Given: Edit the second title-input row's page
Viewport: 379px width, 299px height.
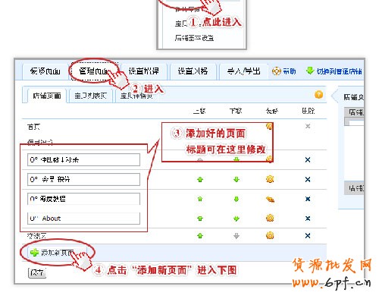Looking at the screenshot, I should click(x=270, y=179).
